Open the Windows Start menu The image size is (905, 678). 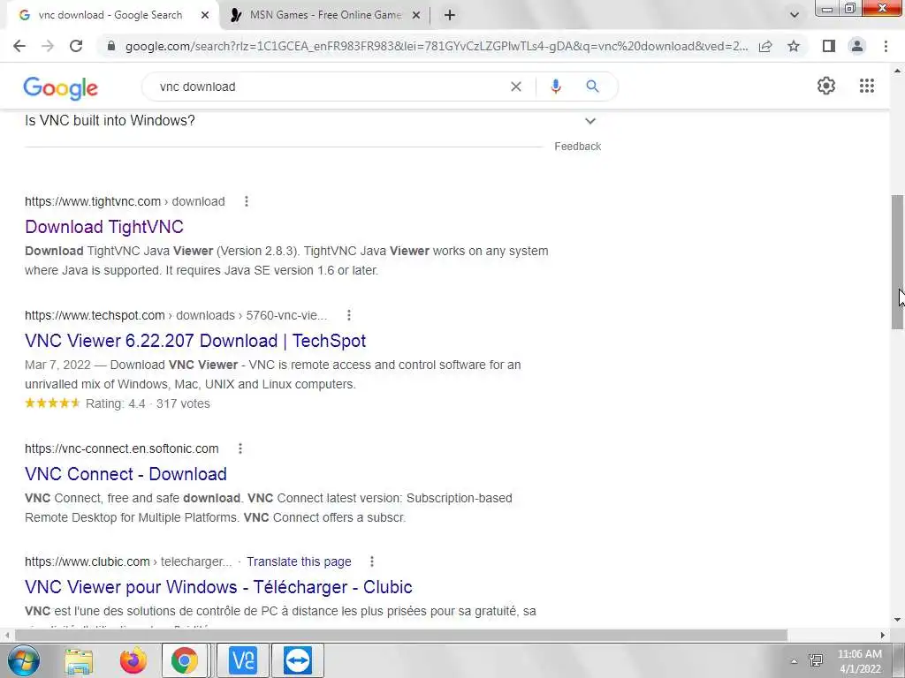(x=24, y=660)
